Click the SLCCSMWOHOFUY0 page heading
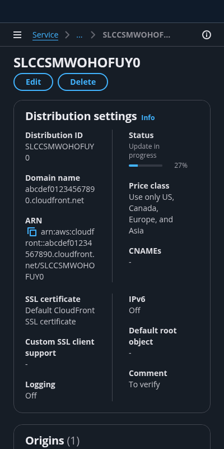This screenshot has height=449, width=224. [77, 63]
